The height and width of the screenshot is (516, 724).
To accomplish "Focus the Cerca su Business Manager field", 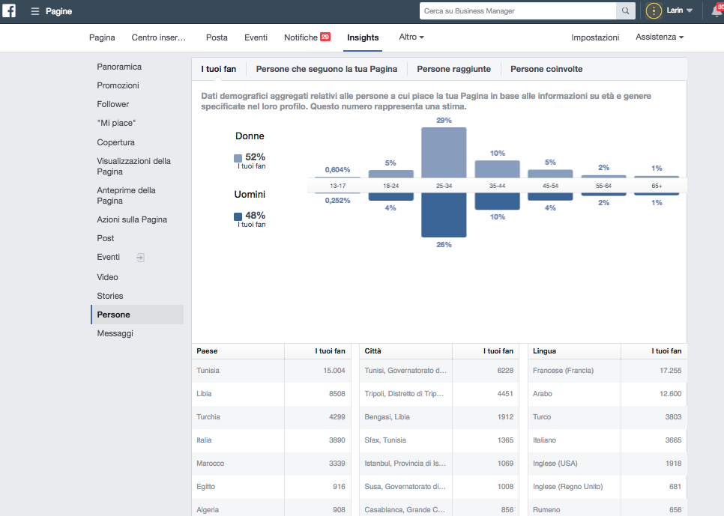I will tap(518, 11).
